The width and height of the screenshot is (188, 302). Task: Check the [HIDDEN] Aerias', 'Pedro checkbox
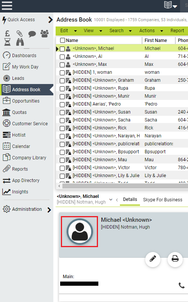62,104
